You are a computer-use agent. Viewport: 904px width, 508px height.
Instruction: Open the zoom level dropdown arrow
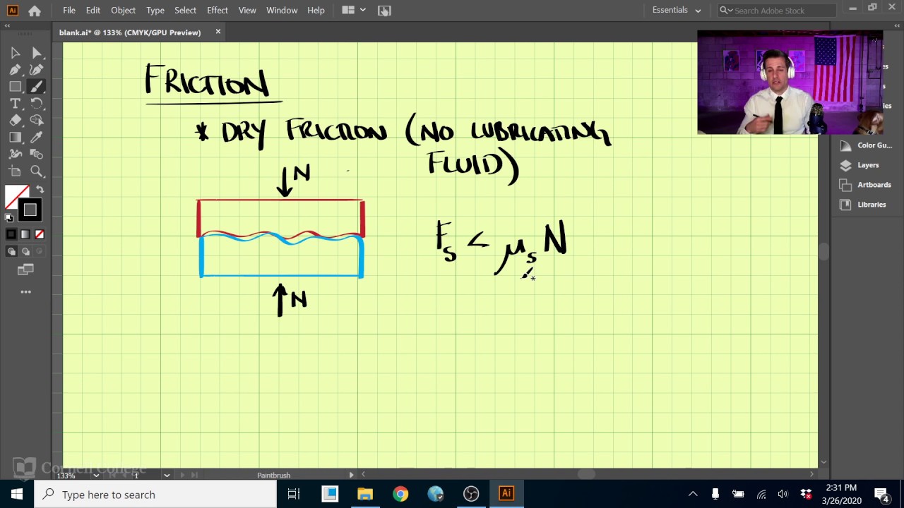click(96, 476)
